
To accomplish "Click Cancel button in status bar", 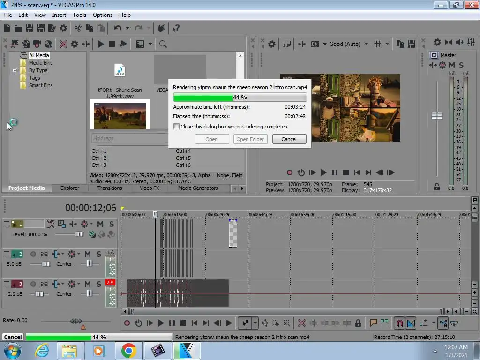I will [x=13, y=337].
